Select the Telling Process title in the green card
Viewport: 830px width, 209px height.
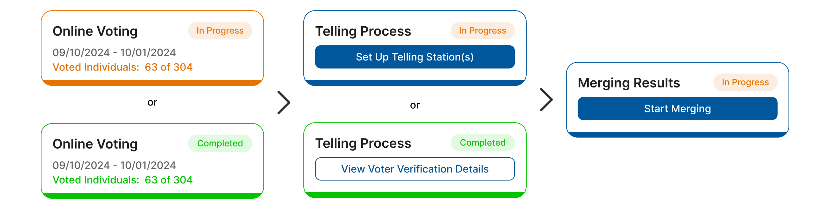[363, 143]
